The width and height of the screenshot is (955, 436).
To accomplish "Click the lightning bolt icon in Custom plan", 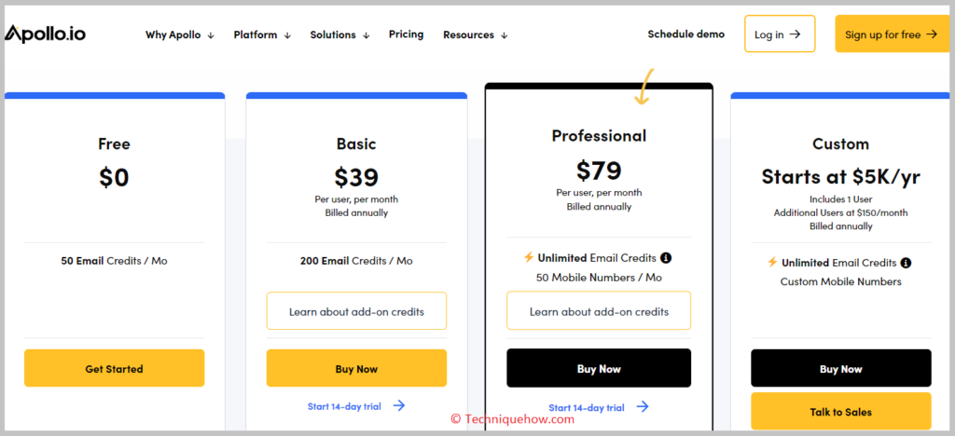I will (x=772, y=262).
